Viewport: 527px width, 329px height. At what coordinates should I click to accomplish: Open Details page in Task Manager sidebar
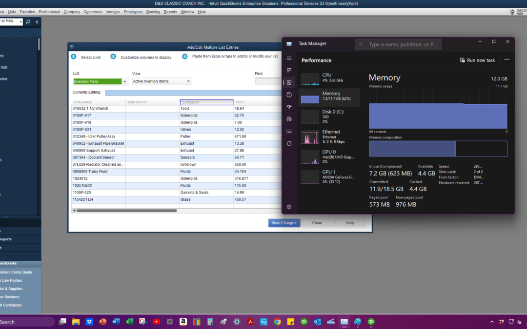click(x=289, y=131)
